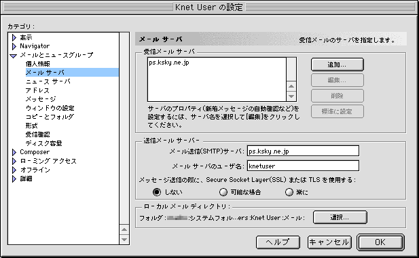Expand the 詳細 category
This screenshot has width=419, height=258.
[14, 179]
